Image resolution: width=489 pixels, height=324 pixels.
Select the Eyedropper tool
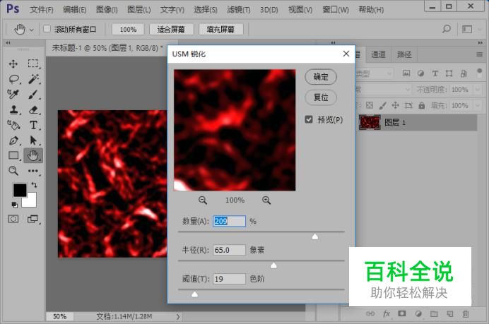point(13,94)
